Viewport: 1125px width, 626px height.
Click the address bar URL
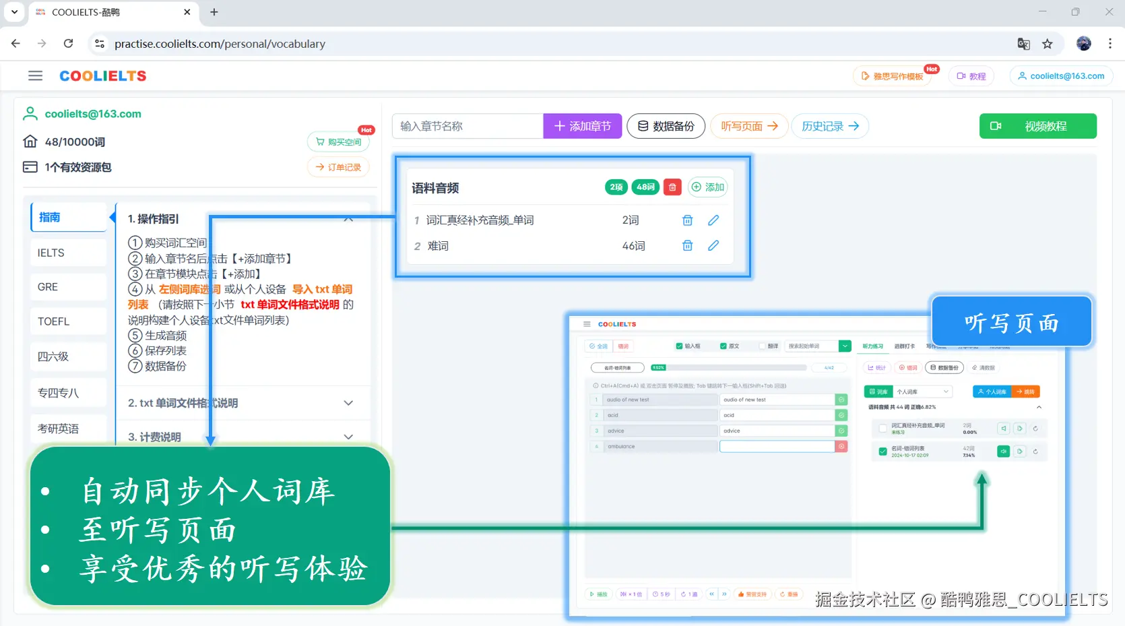220,44
